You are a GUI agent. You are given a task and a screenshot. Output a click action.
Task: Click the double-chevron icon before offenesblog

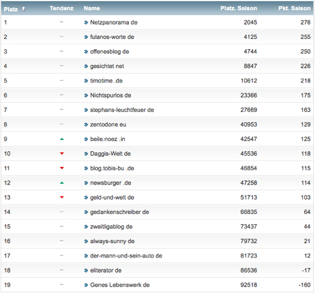point(86,52)
